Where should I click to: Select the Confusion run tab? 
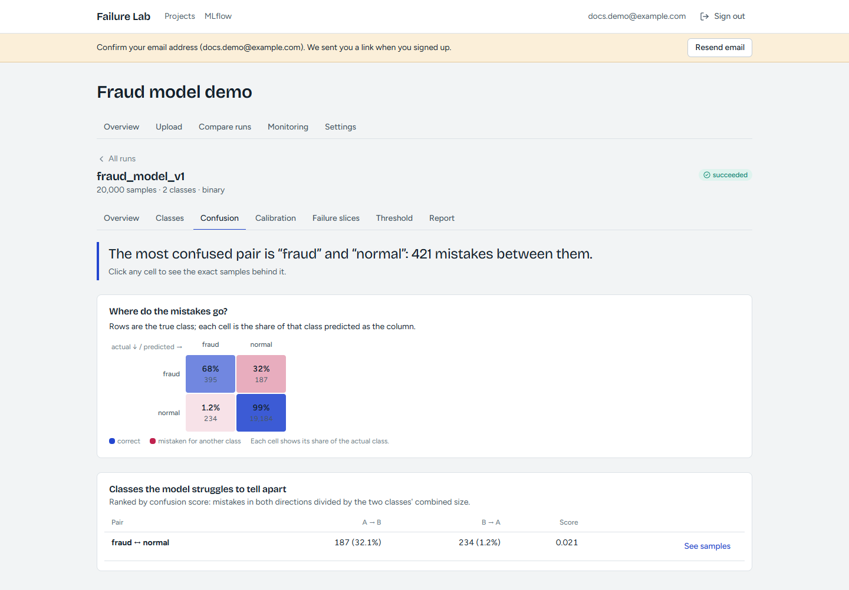point(219,218)
